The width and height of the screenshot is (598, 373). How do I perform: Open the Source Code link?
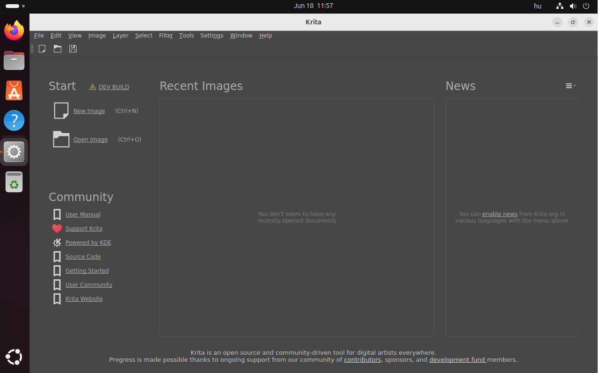[x=83, y=257]
